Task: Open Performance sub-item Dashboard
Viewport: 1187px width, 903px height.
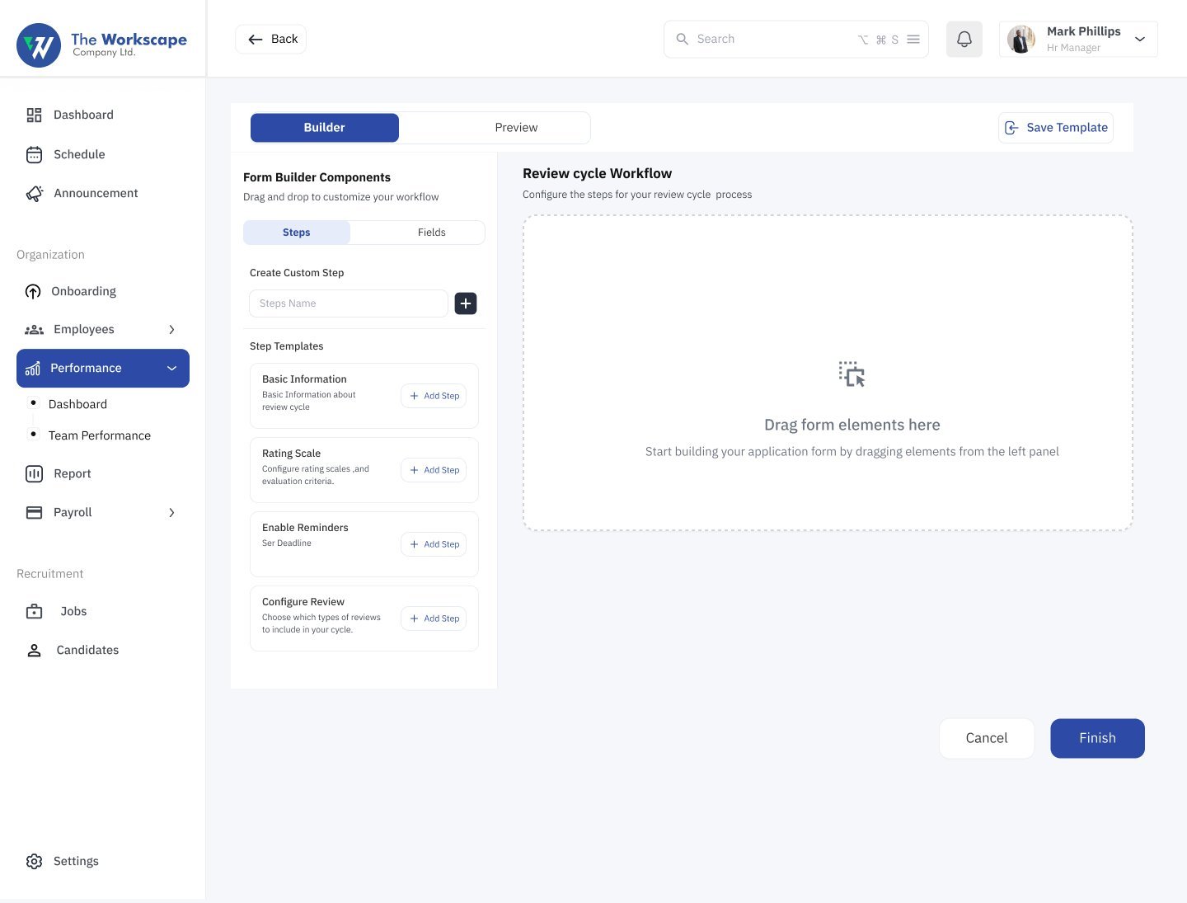Action: point(77,404)
